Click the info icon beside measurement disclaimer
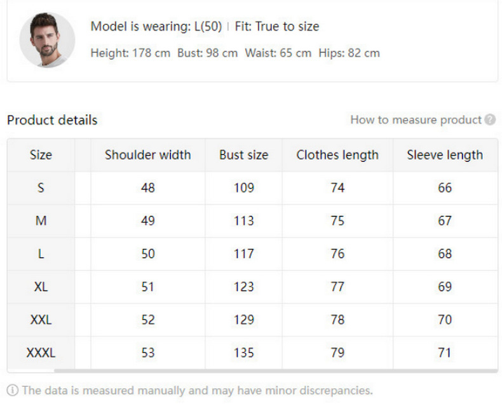This screenshot has height=404, width=502. pyautogui.click(x=13, y=390)
